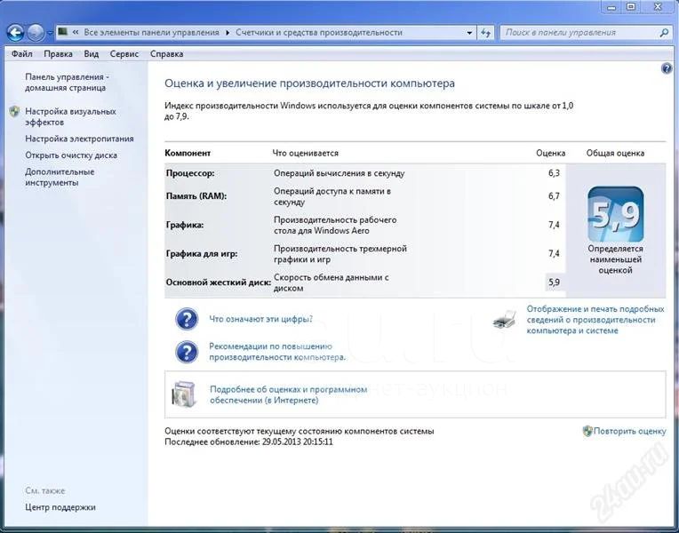This screenshot has width=679, height=533.
Task: Open 'Отображение и печать подробных сведений' link
Action: click(x=595, y=320)
